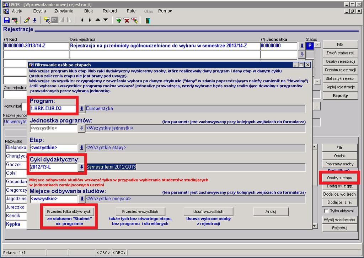Cancel the dialog with Anuluj
The image size is (364, 258).
tap(271, 212)
